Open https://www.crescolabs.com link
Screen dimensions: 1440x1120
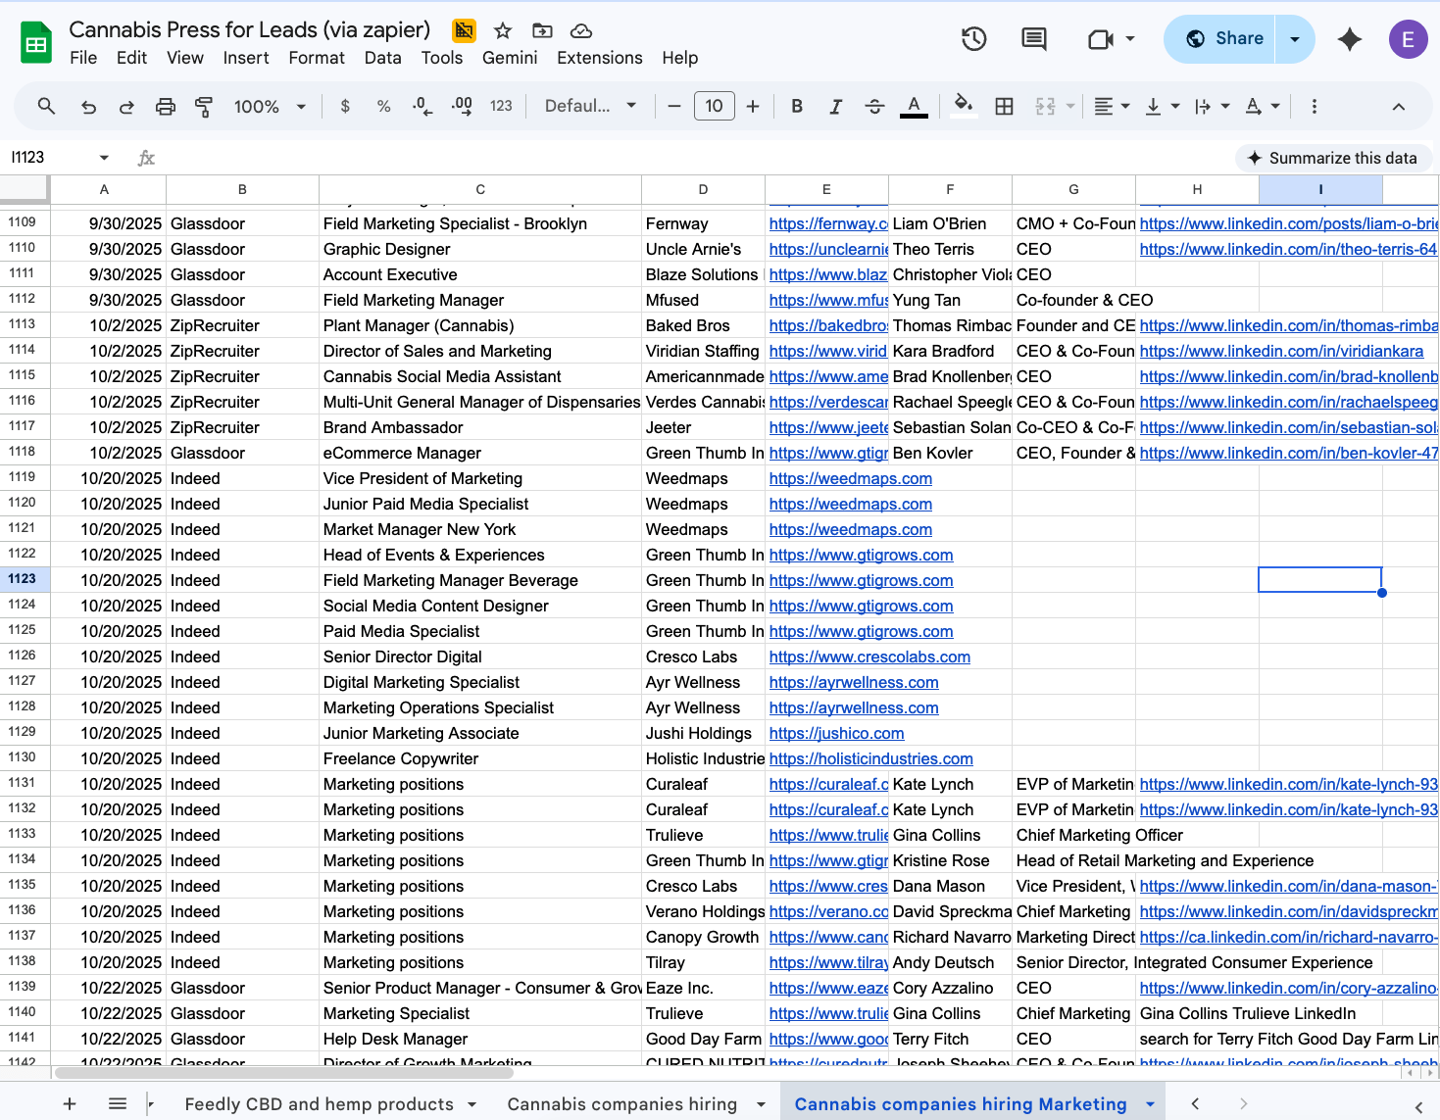point(870,657)
